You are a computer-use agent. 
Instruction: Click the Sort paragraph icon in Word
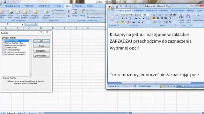pos(165,22)
